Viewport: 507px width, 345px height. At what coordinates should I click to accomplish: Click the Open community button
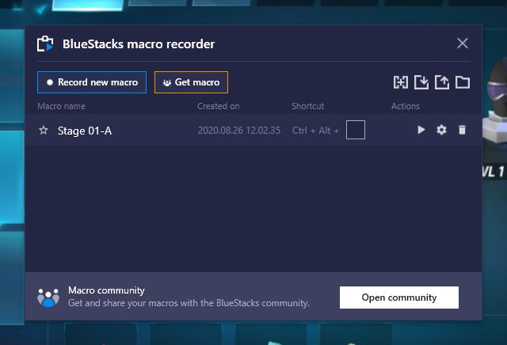coord(399,298)
